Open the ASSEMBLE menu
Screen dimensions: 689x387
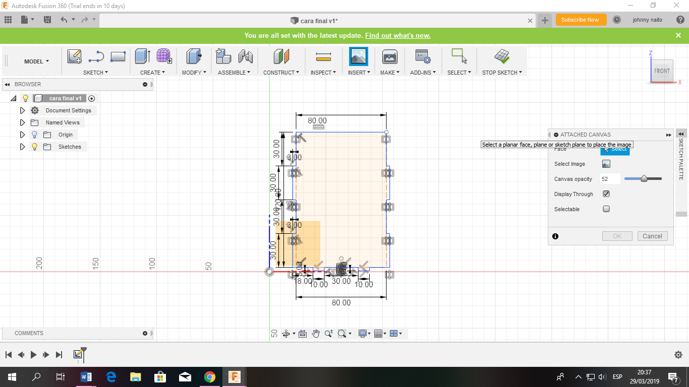(234, 73)
